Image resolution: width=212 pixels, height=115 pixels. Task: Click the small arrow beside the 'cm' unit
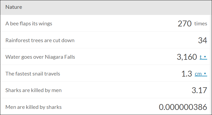(x=205, y=74)
